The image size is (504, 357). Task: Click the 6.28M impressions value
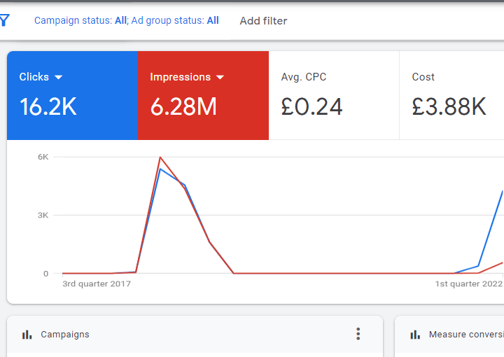183,106
